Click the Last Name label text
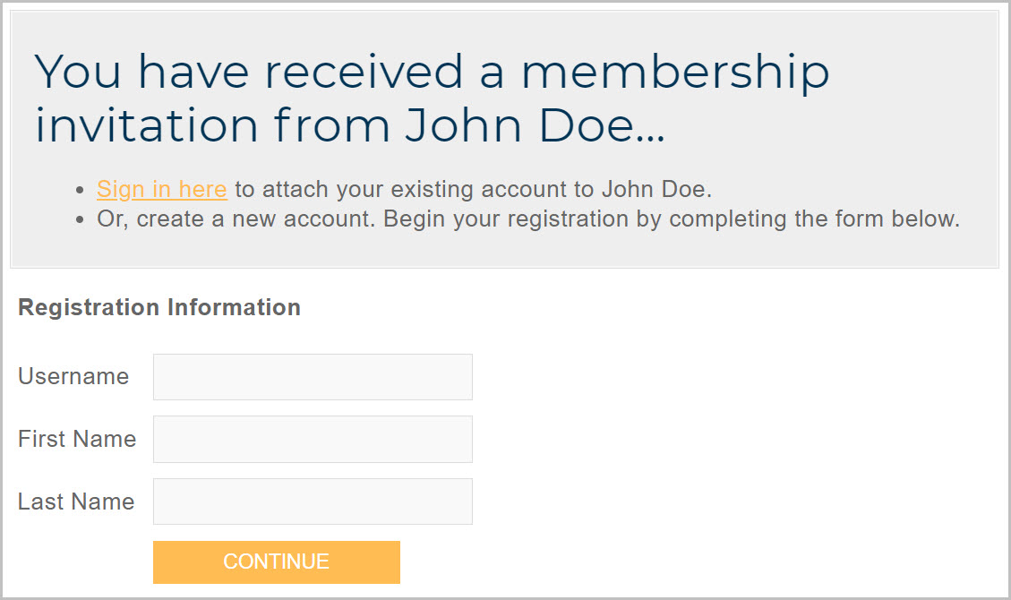 76,501
